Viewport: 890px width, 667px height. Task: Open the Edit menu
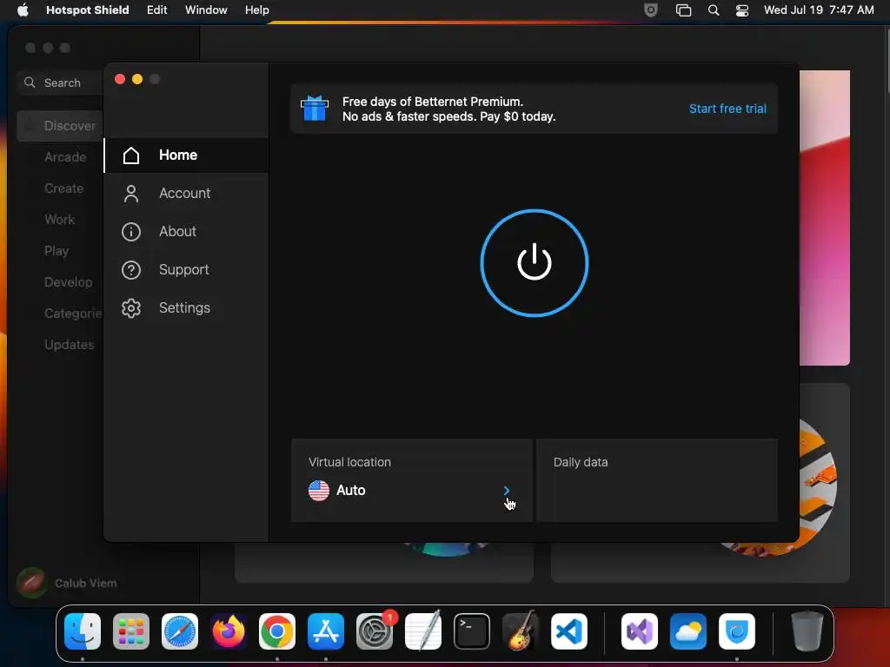156,10
